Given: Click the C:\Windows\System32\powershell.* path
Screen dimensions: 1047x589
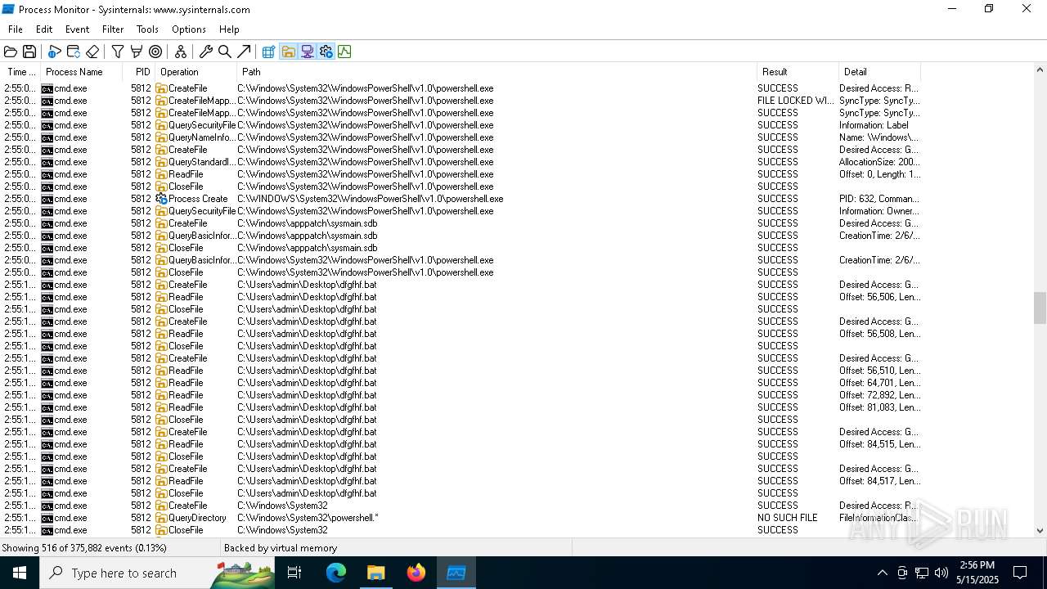Looking at the screenshot, I should click(308, 518).
